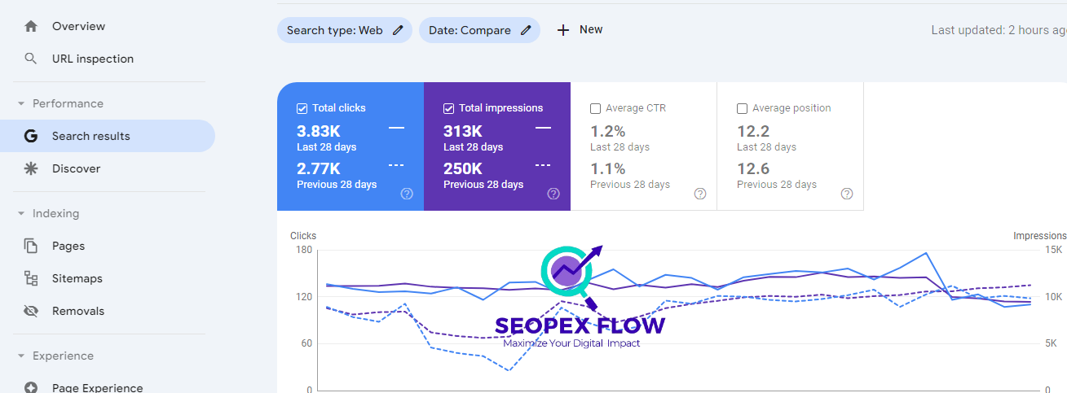Collapse the Indexing section arrow
This screenshot has height=393, width=1067.
pyautogui.click(x=21, y=213)
